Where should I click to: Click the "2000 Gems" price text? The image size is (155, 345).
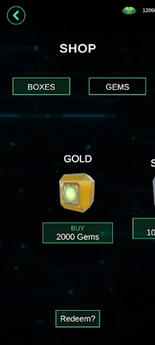(78, 237)
